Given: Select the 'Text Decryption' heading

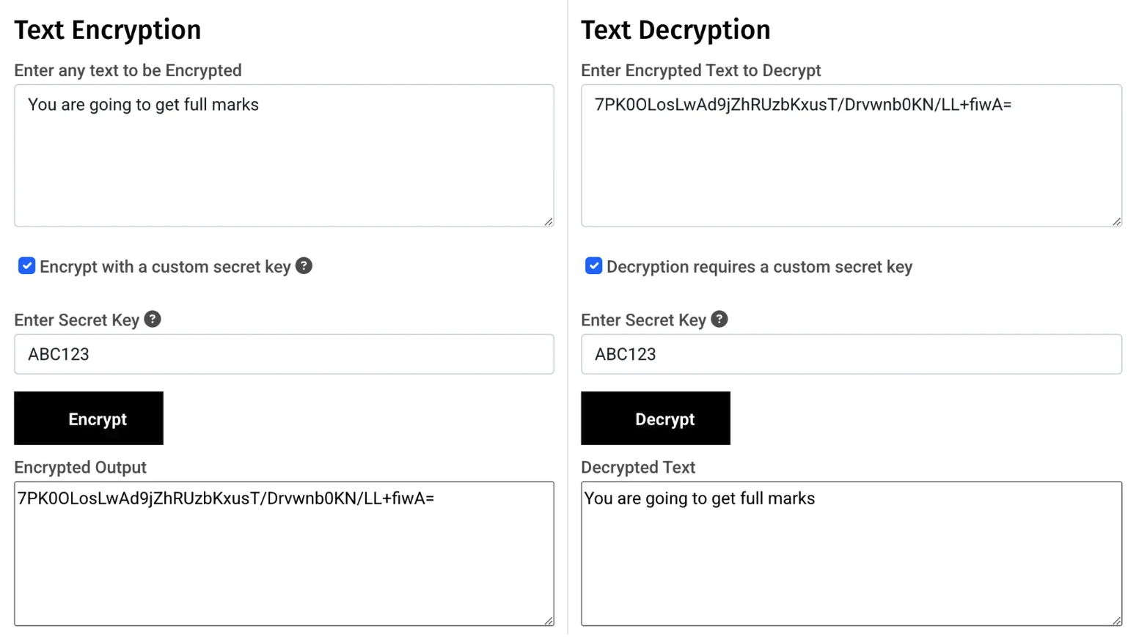Looking at the screenshot, I should [x=675, y=29].
